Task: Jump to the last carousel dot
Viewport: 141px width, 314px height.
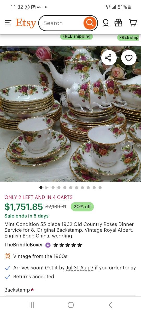Action: (100, 188)
